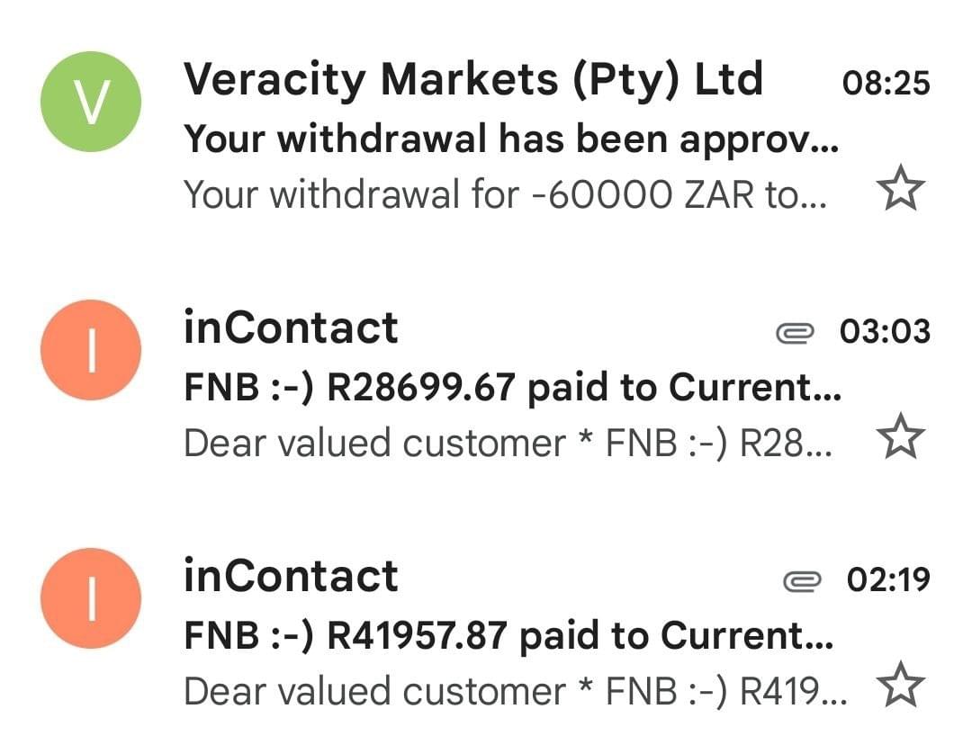Select the inContact avatar on the R28699.67 email
The image size is (972, 754).
click(91, 350)
